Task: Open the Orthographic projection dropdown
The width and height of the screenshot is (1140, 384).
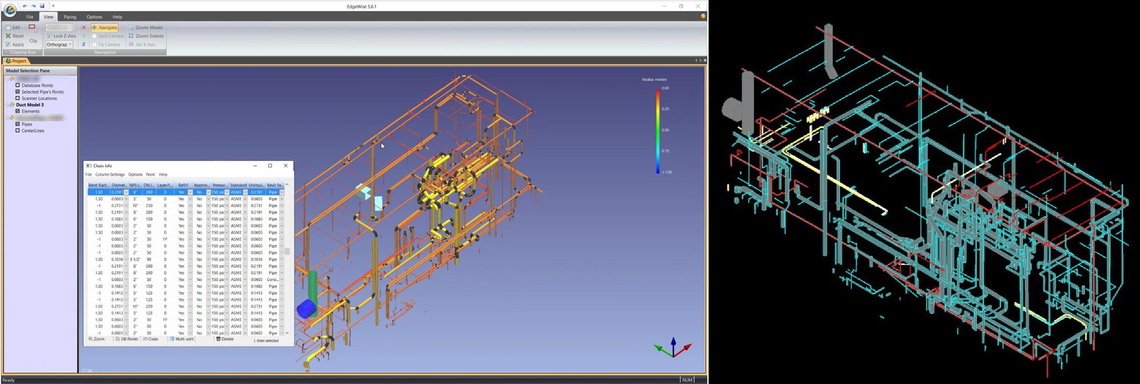Action: (59, 44)
